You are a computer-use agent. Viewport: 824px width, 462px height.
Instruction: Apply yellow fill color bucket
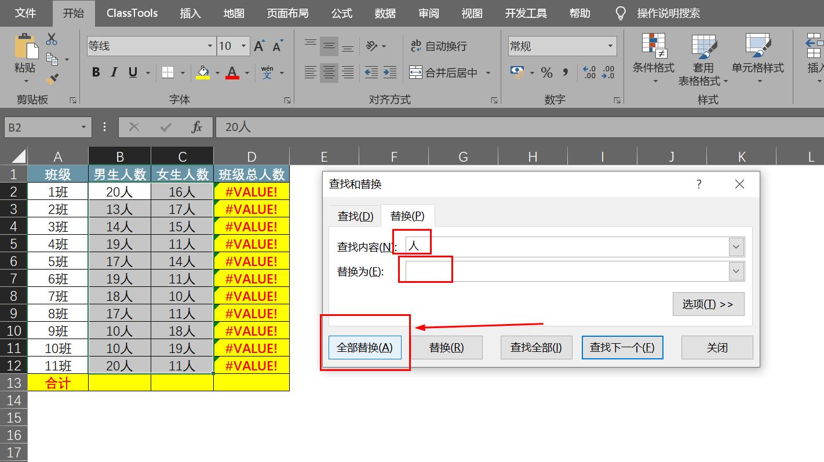pos(203,72)
